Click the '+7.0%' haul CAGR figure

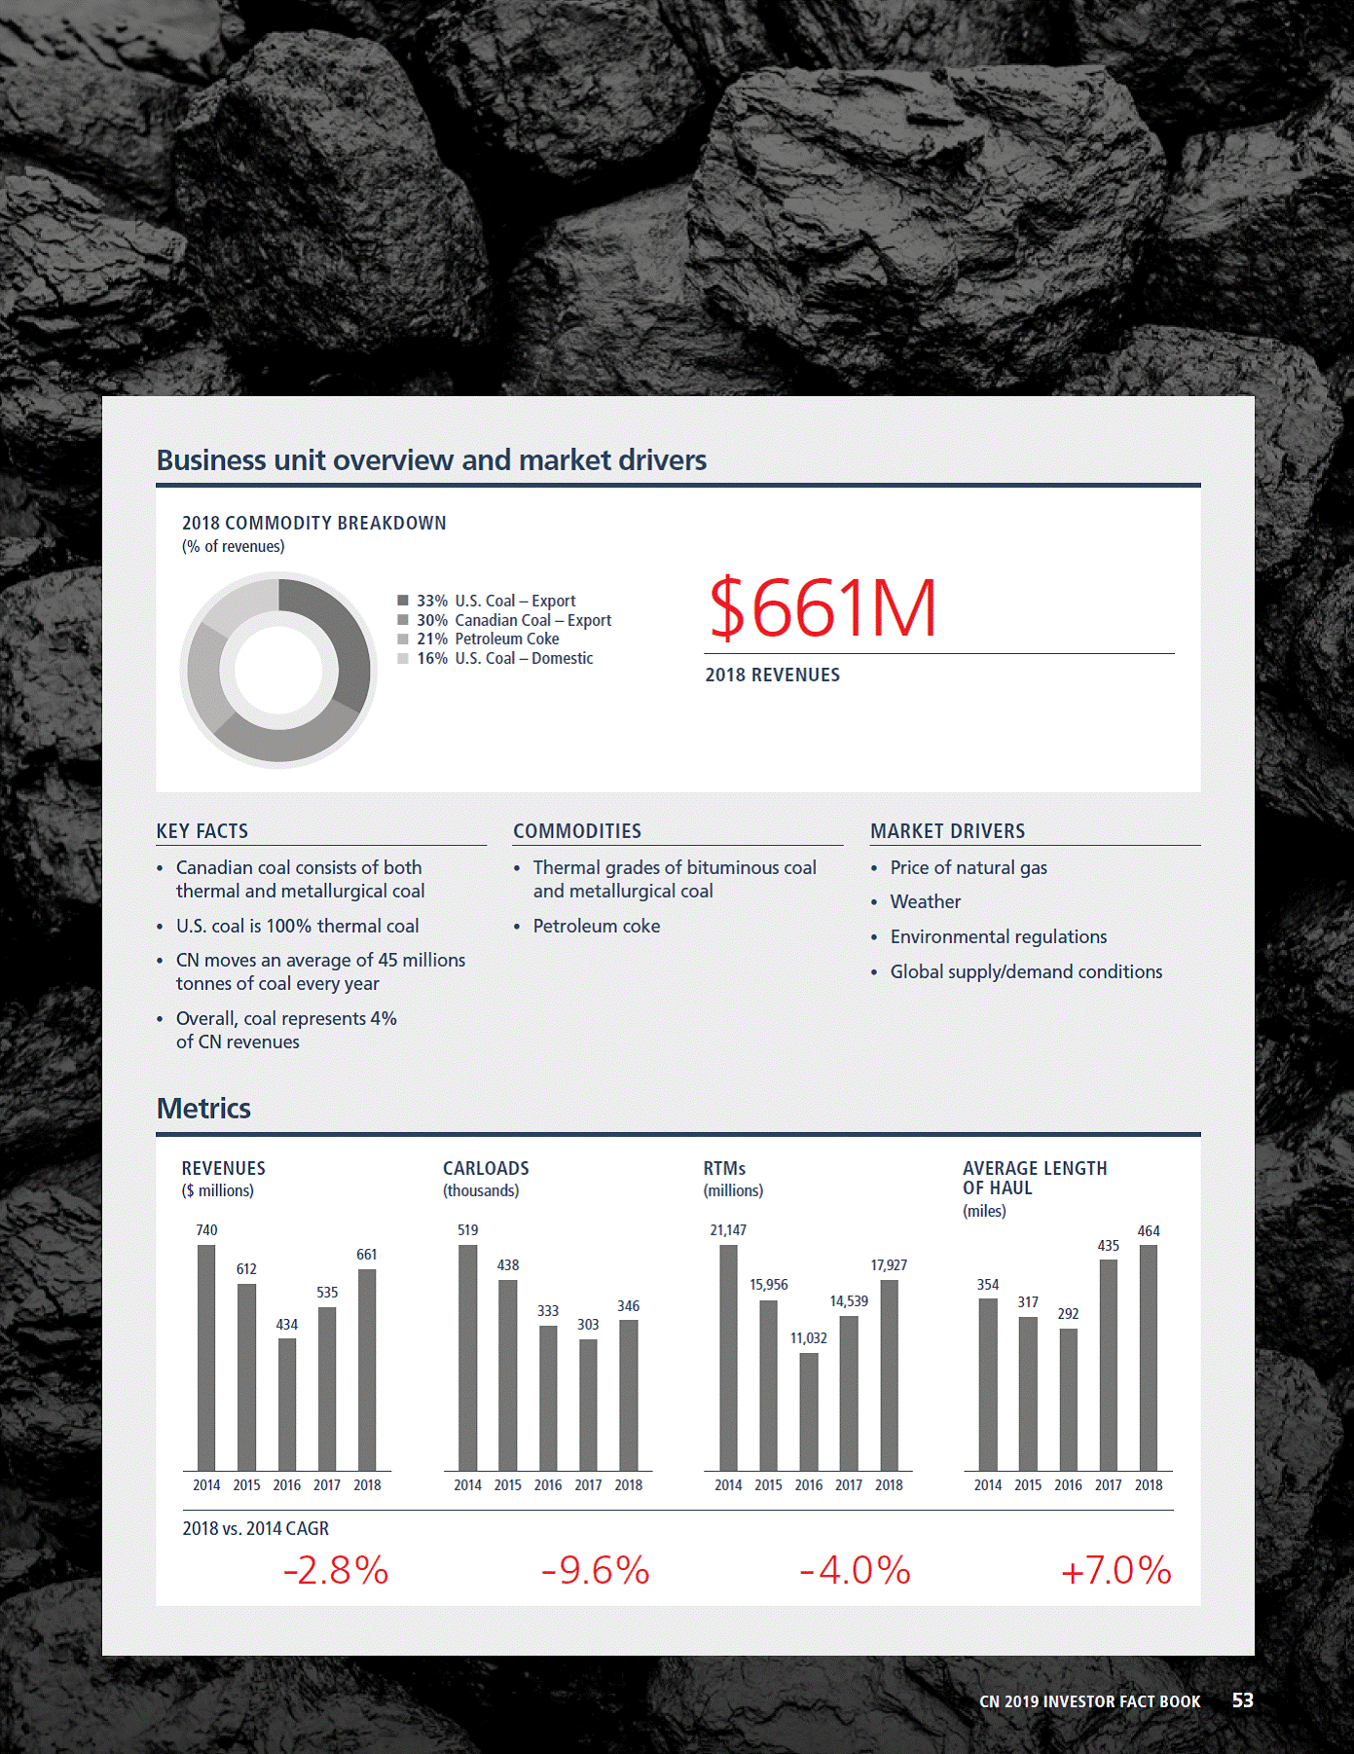point(1116,1570)
